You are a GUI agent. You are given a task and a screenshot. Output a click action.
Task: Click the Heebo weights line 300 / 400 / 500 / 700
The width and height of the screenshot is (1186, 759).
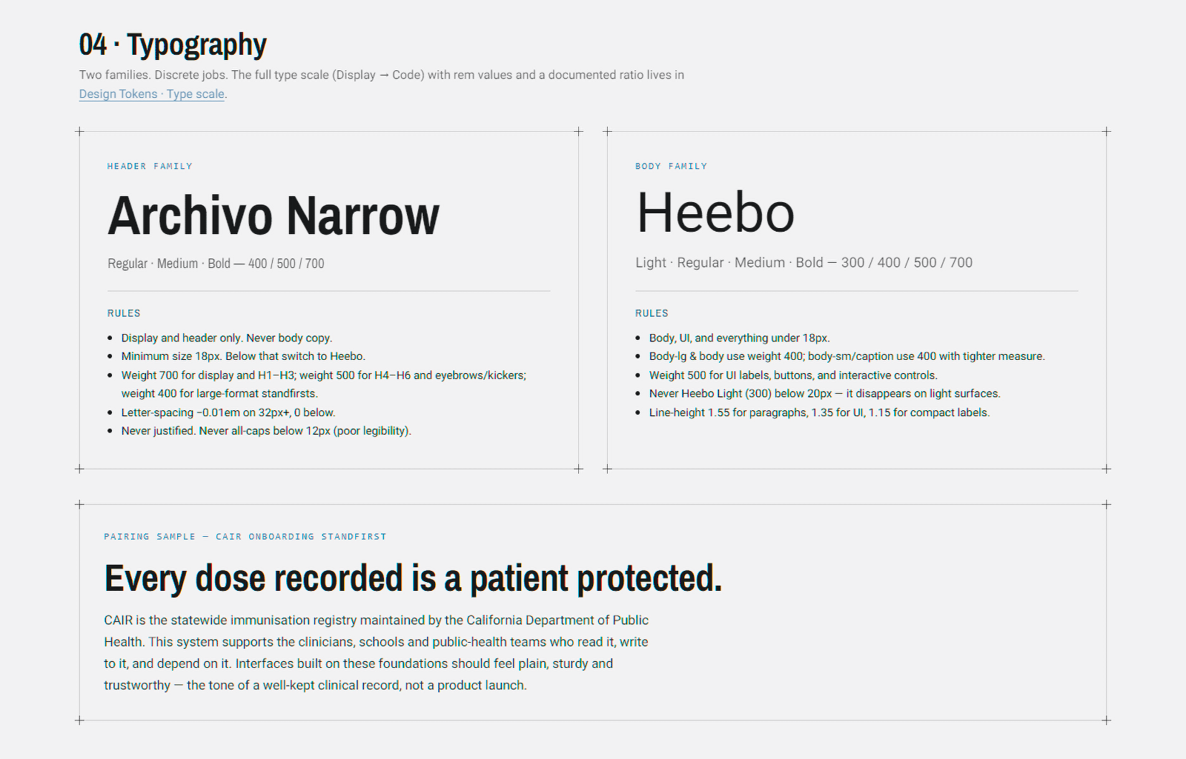pyautogui.click(x=804, y=262)
